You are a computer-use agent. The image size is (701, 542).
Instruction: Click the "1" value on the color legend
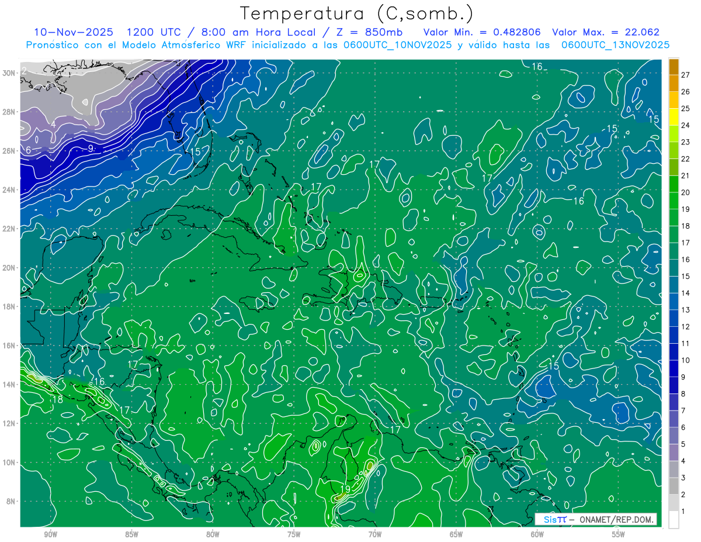click(683, 512)
